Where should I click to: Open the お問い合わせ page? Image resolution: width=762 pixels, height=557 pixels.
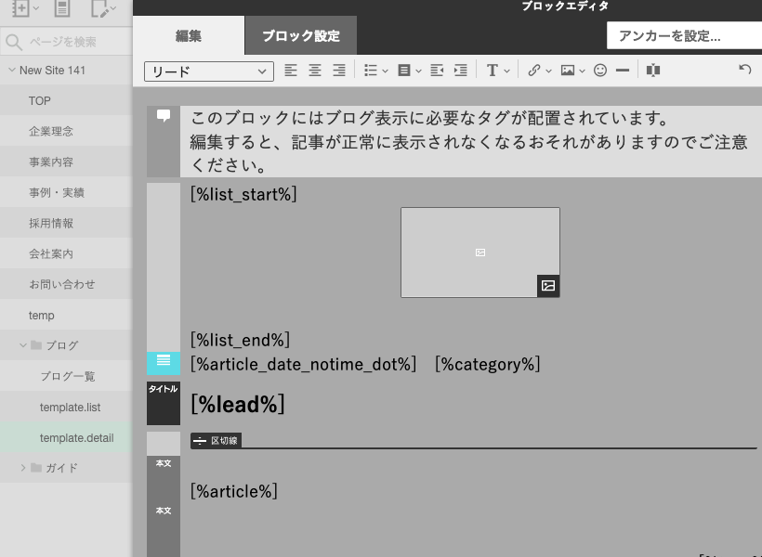click(x=66, y=284)
